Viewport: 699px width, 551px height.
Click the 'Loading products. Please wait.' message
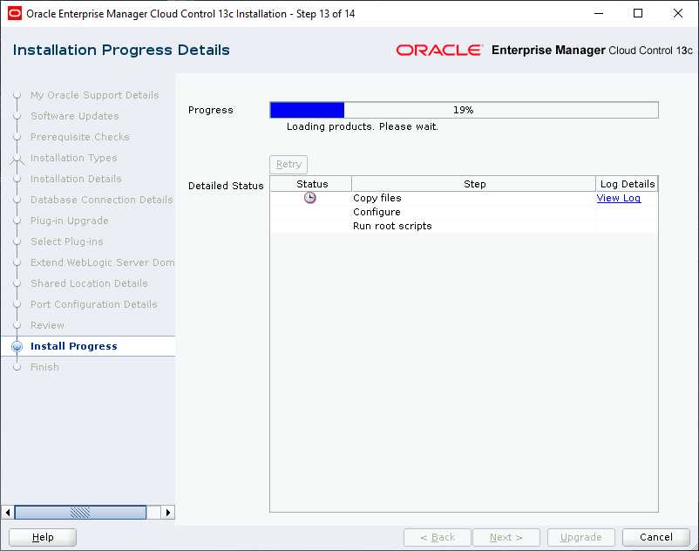click(363, 126)
